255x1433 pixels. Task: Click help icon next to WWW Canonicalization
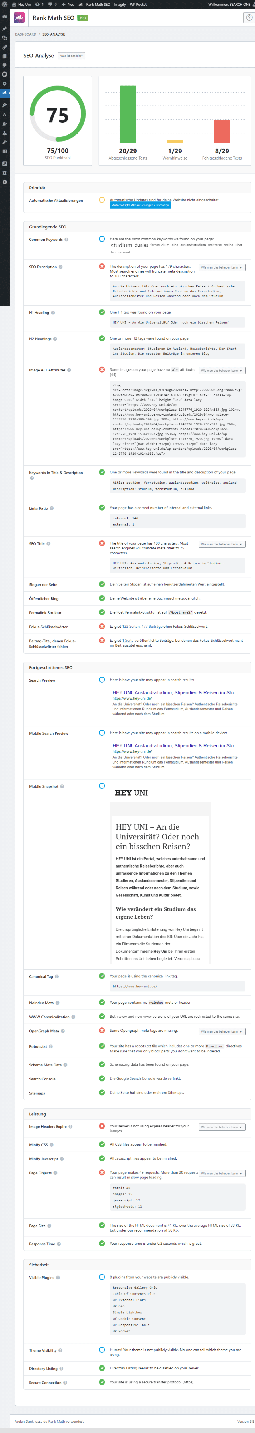pyautogui.click(x=73, y=1016)
